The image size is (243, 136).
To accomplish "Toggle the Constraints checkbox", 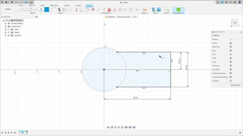I will click(x=230, y=70).
